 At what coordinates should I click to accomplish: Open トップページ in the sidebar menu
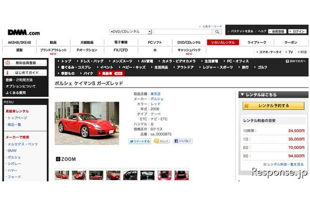pos(17,118)
